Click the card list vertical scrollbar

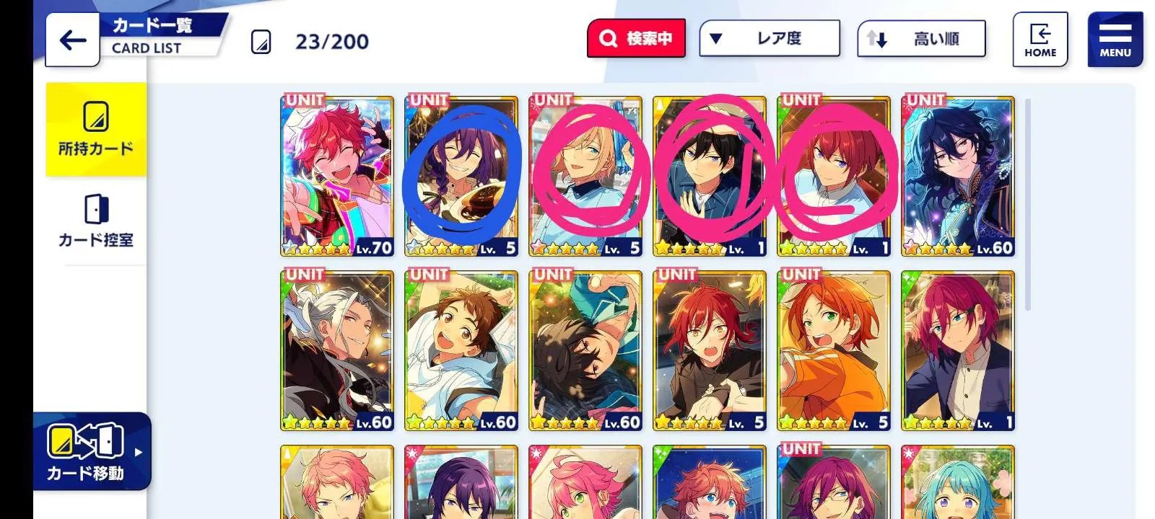1027,205
